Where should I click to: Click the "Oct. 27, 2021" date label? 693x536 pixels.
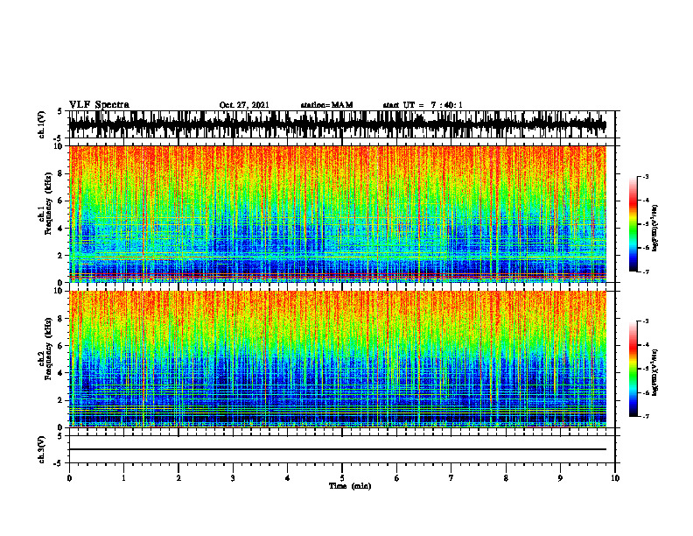click(244, 105)
